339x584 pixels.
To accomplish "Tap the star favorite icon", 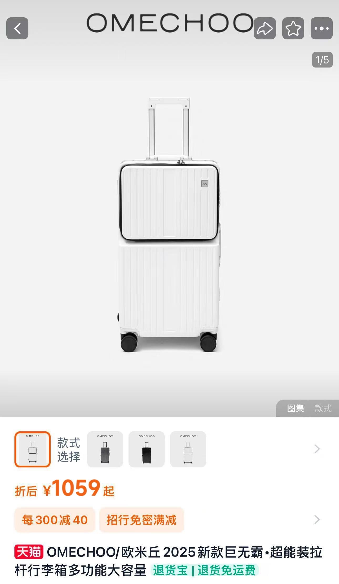I will click(293, 28).
